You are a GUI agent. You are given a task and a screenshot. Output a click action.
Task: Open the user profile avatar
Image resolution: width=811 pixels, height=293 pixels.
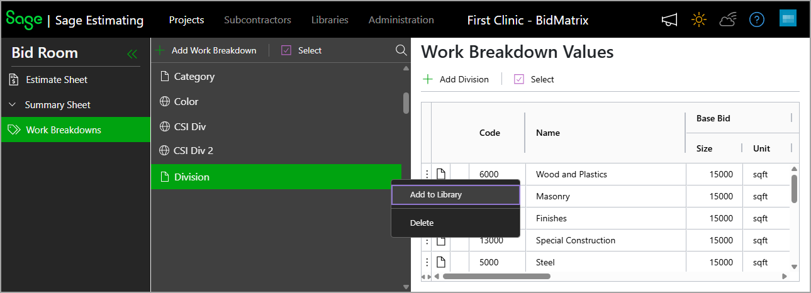click(788, 18)
